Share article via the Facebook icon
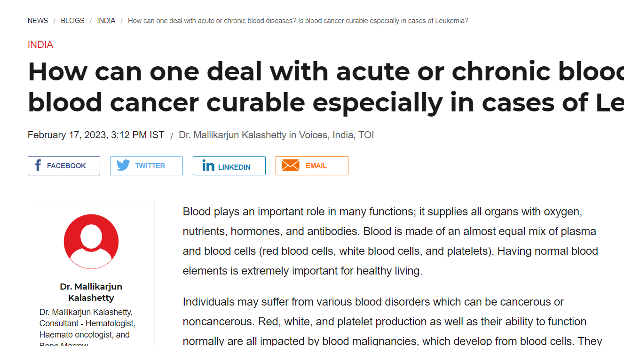The image size is (624, 346). click(38, 165)
